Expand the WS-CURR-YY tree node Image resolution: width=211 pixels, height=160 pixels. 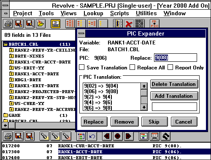[x=11, y=103]
